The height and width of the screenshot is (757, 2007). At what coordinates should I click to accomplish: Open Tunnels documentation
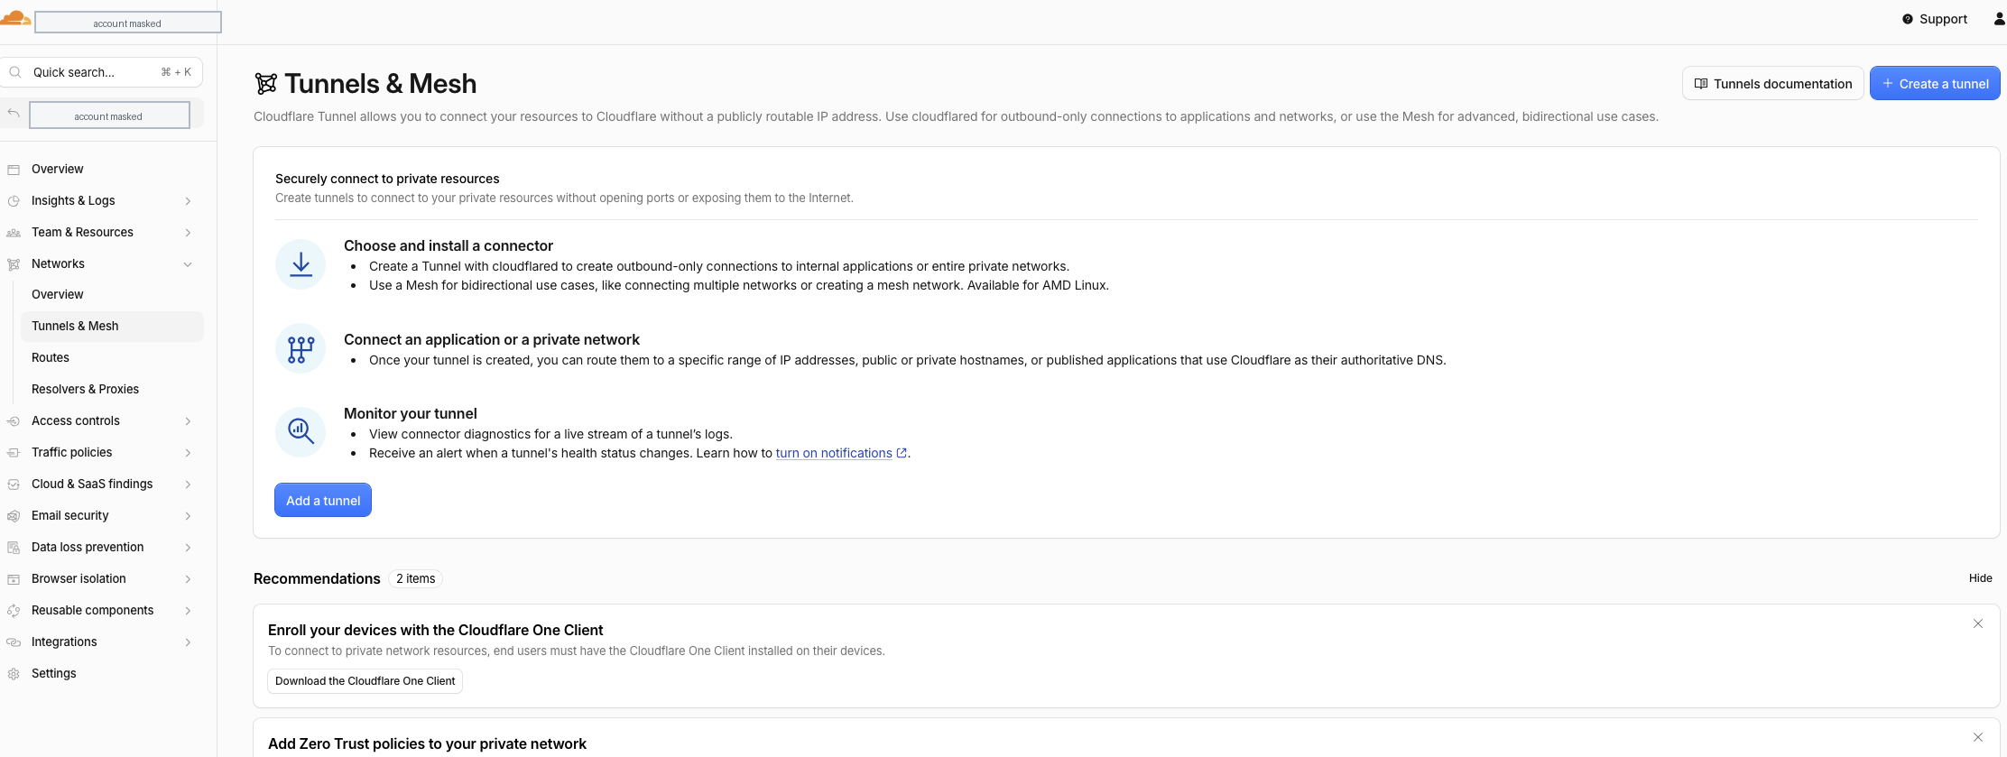(1772, 84)
